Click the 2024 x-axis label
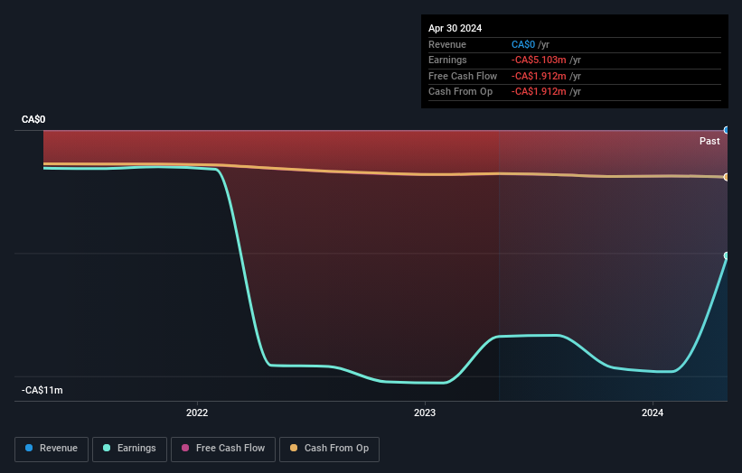The height and width of the screenshot is (473, 742). point(653,413)
